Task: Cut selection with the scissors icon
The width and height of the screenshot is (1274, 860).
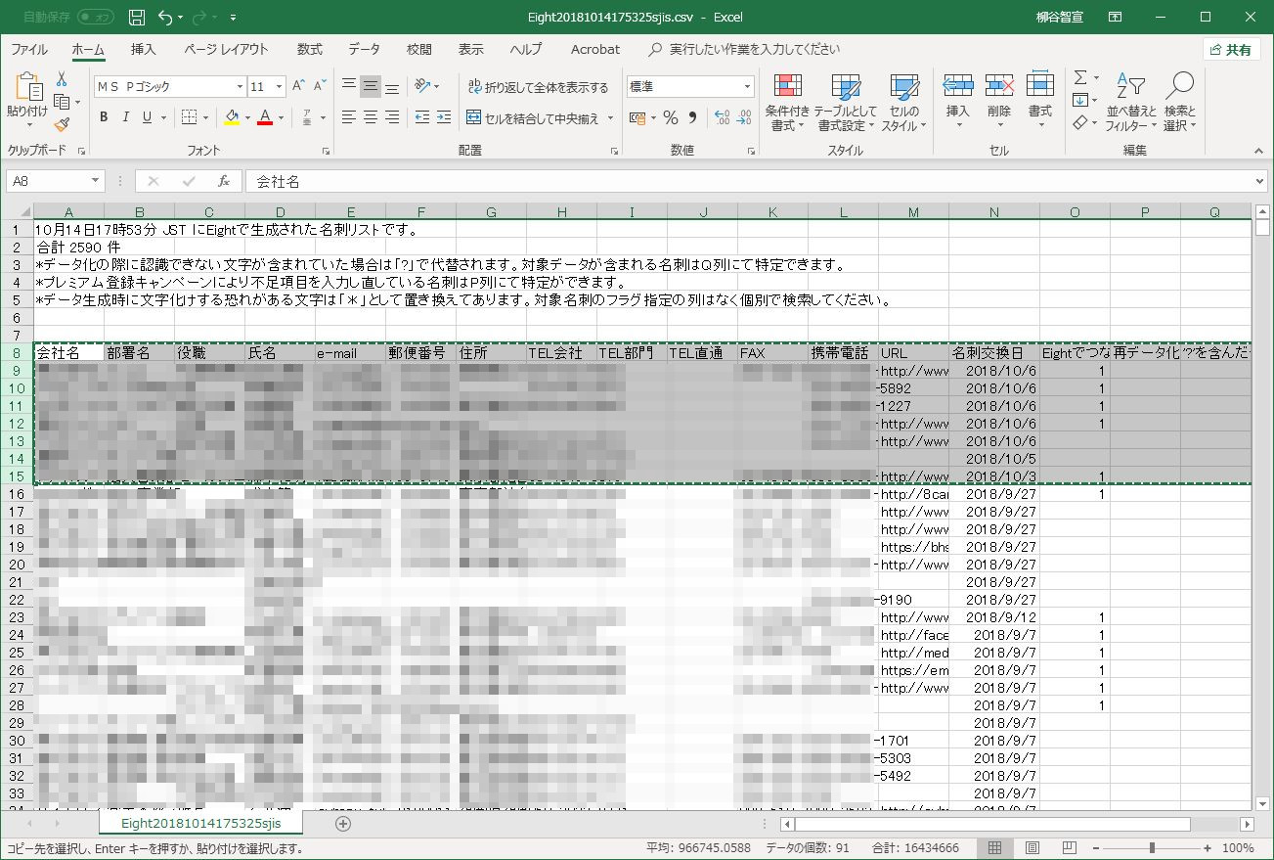Action: click(x=62, y=79)
